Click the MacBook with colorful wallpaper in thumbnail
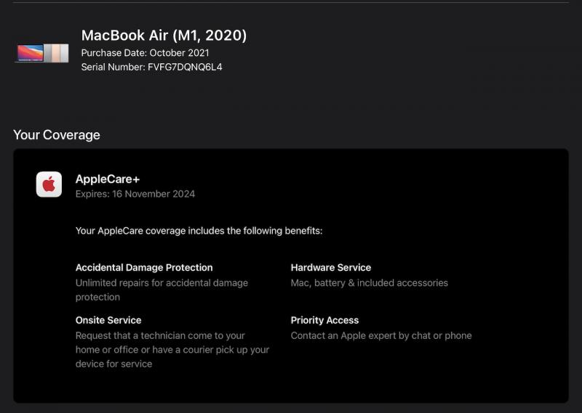Screen dimensions: 582x413 tap(30, 53)
